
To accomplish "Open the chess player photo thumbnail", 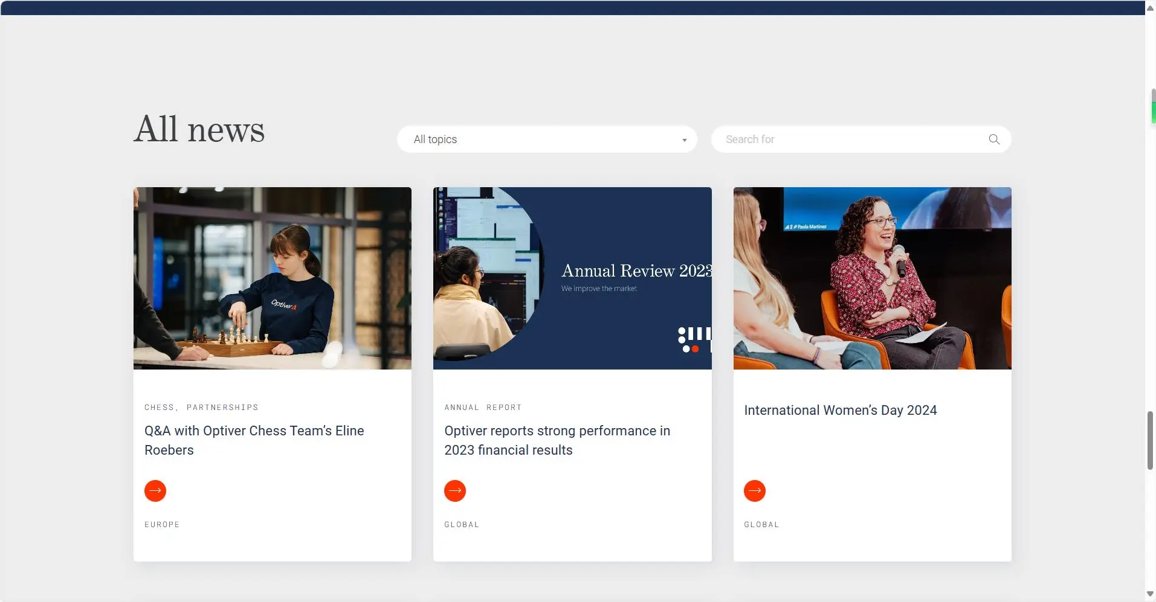I will (x=273, y=278).
